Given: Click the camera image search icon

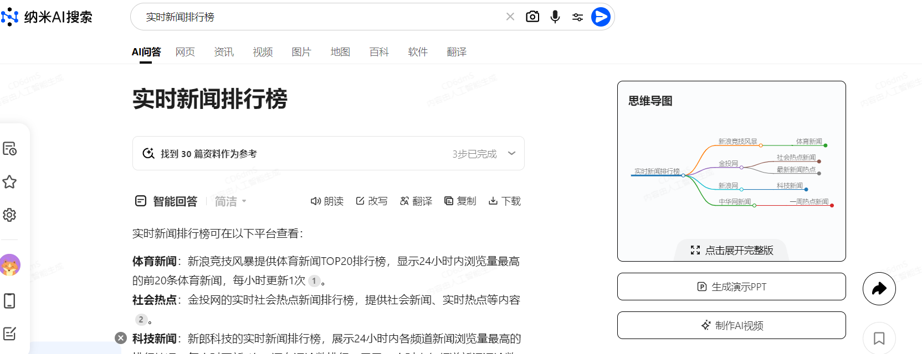Looking at the screenshot, I should (532, 17).
